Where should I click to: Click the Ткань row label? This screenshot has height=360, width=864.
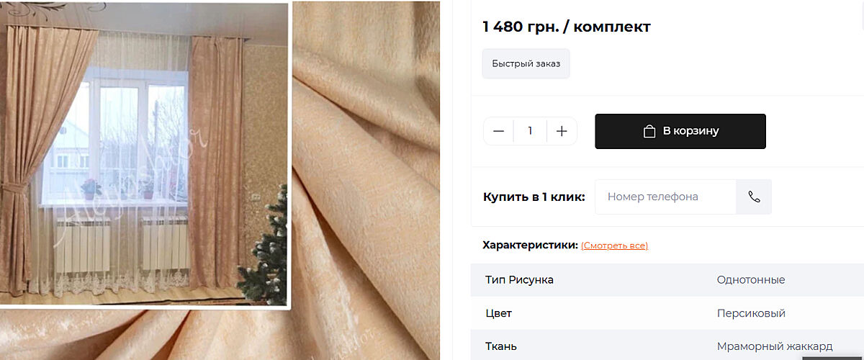[501, 346]
